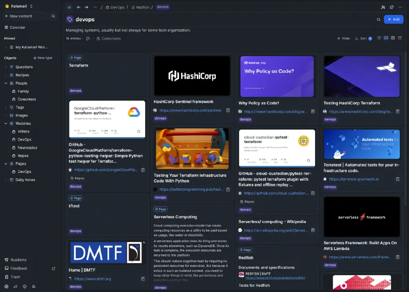The width and height of the screenshot is (409, 292).
Task: Expand the Tags object type
Action: [6, 107]
